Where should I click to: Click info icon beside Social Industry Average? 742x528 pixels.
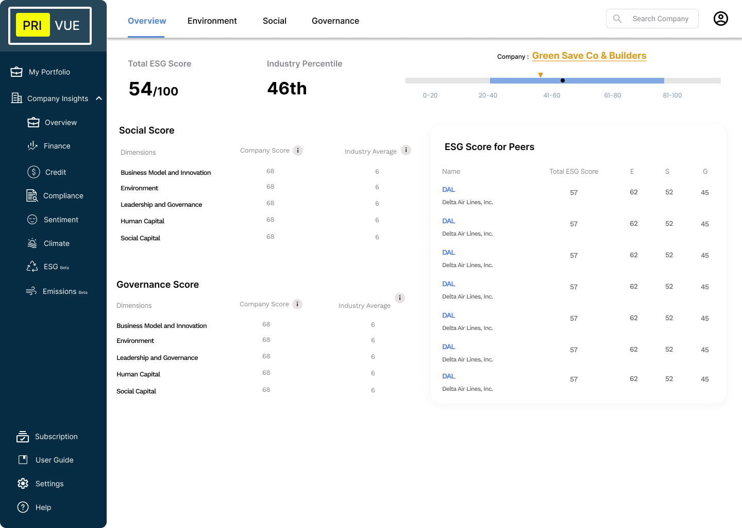pyautogui.click(x=406, y=150)
